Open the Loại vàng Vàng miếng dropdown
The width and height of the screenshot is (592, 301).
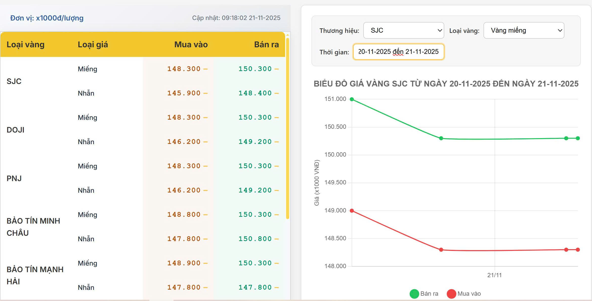524,30
